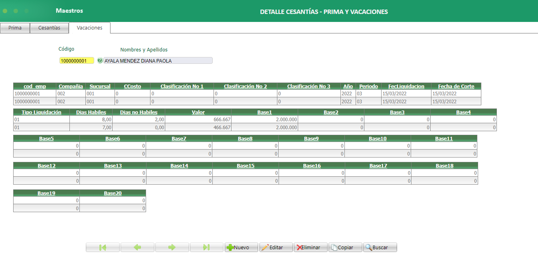Click the Base10 column header
This screenshot has height=262, width=538.
click(x=378, y=138)
